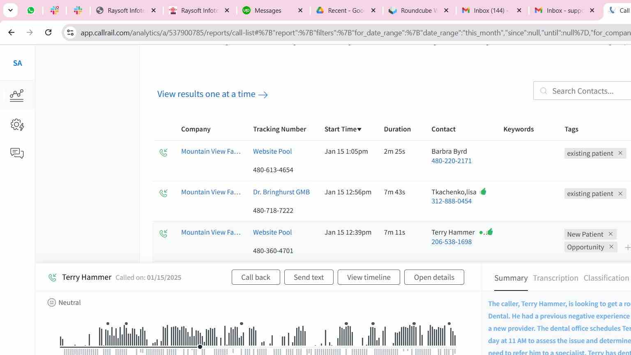Remove the New Patient tag
This screenshot has width=631, height=355.
pos(610,234)
